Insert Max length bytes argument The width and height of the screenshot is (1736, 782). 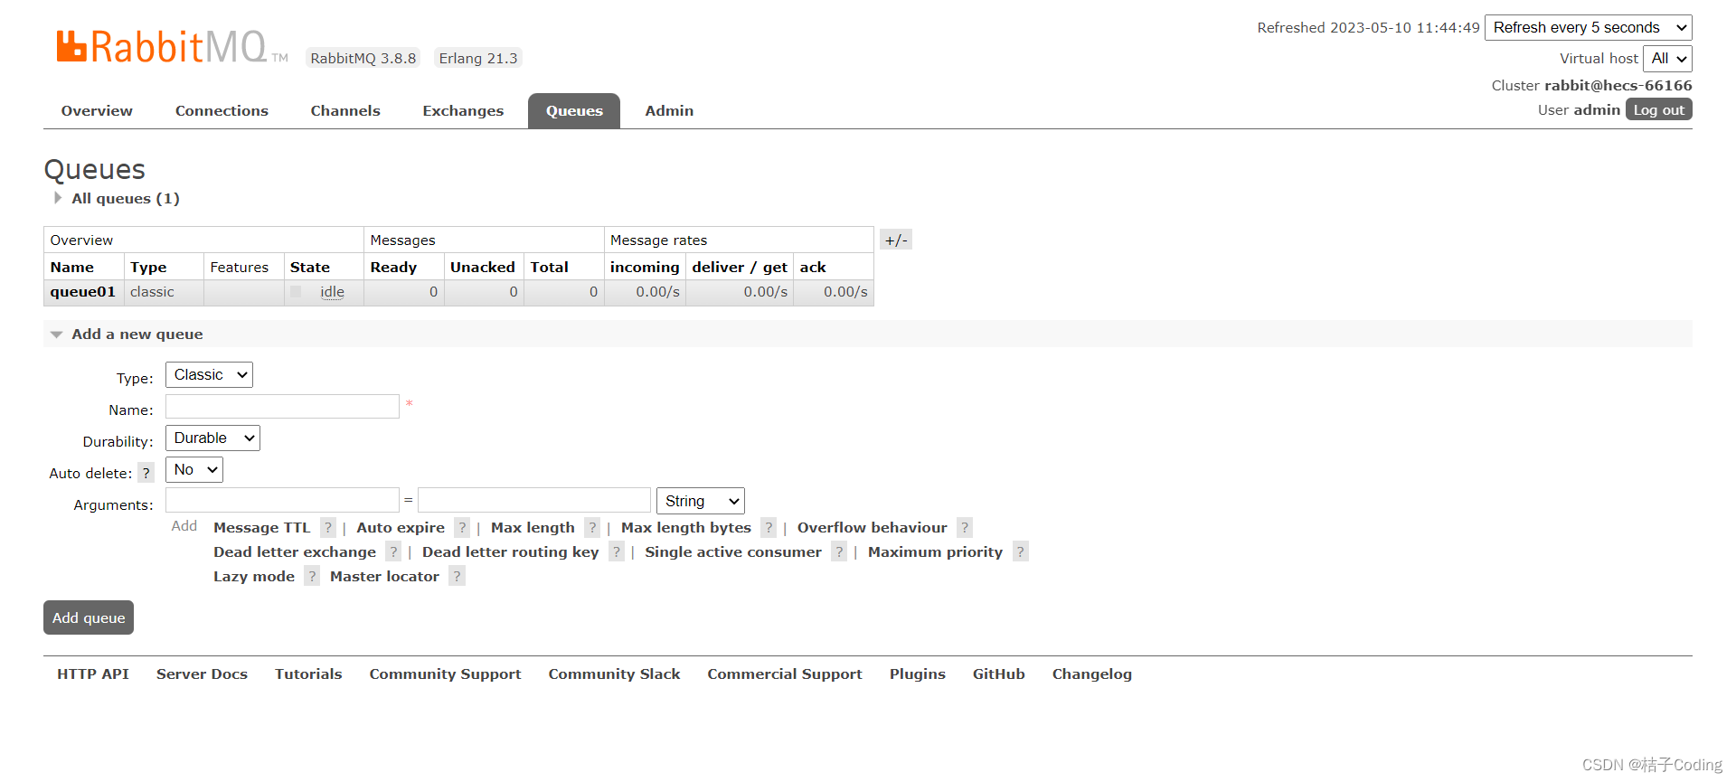click(686, 528)
